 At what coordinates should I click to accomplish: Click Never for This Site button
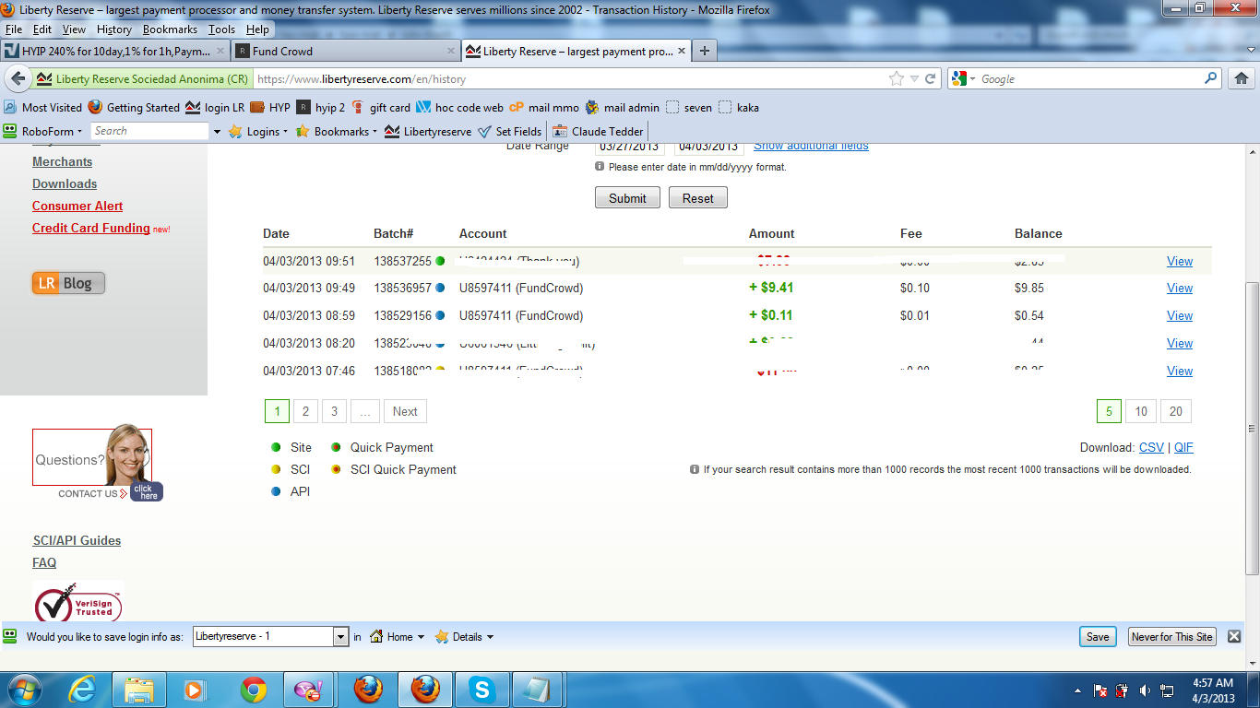coord(1171,636)
